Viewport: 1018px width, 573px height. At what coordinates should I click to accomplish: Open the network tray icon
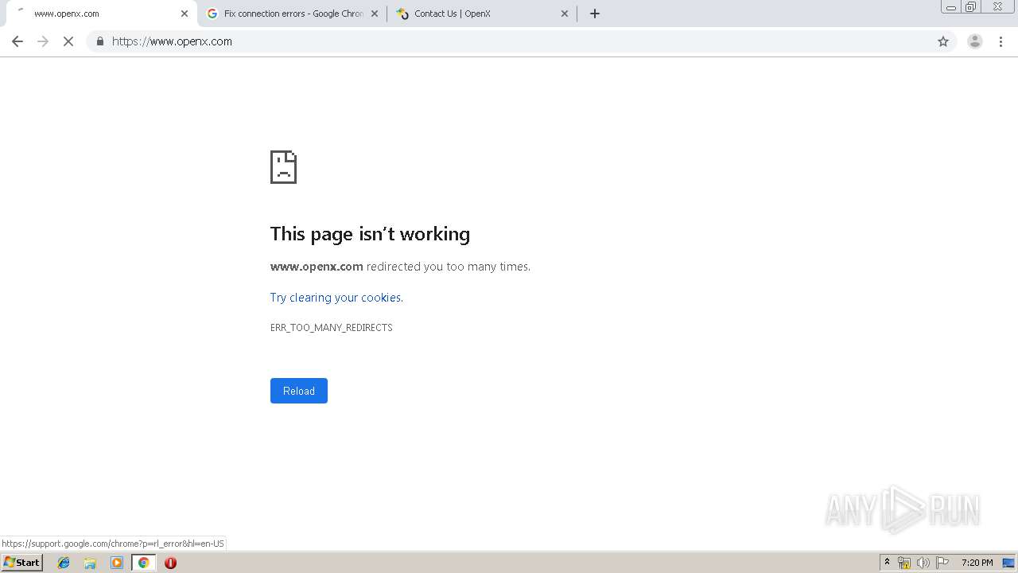pyautogui.click(x=904, y=563)
